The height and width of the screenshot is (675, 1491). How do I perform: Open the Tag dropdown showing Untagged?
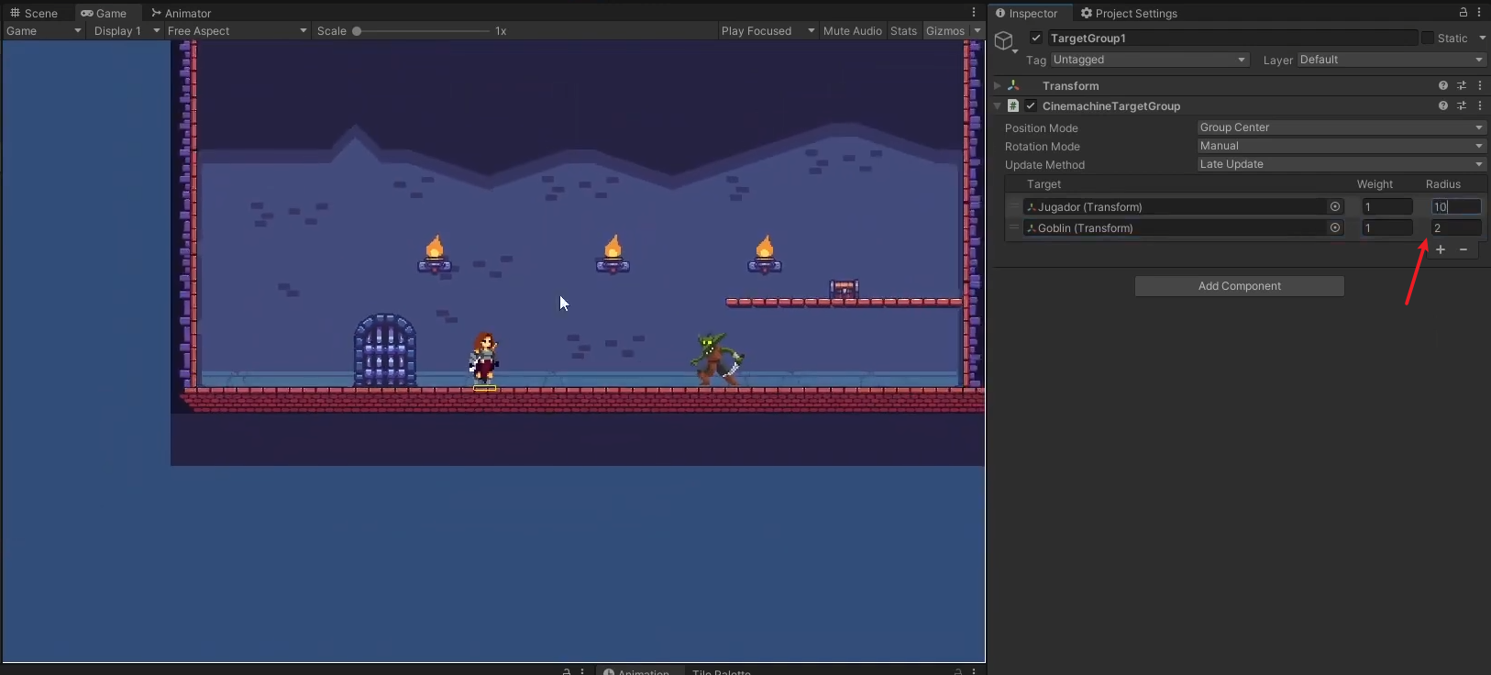pos(1150,60)
